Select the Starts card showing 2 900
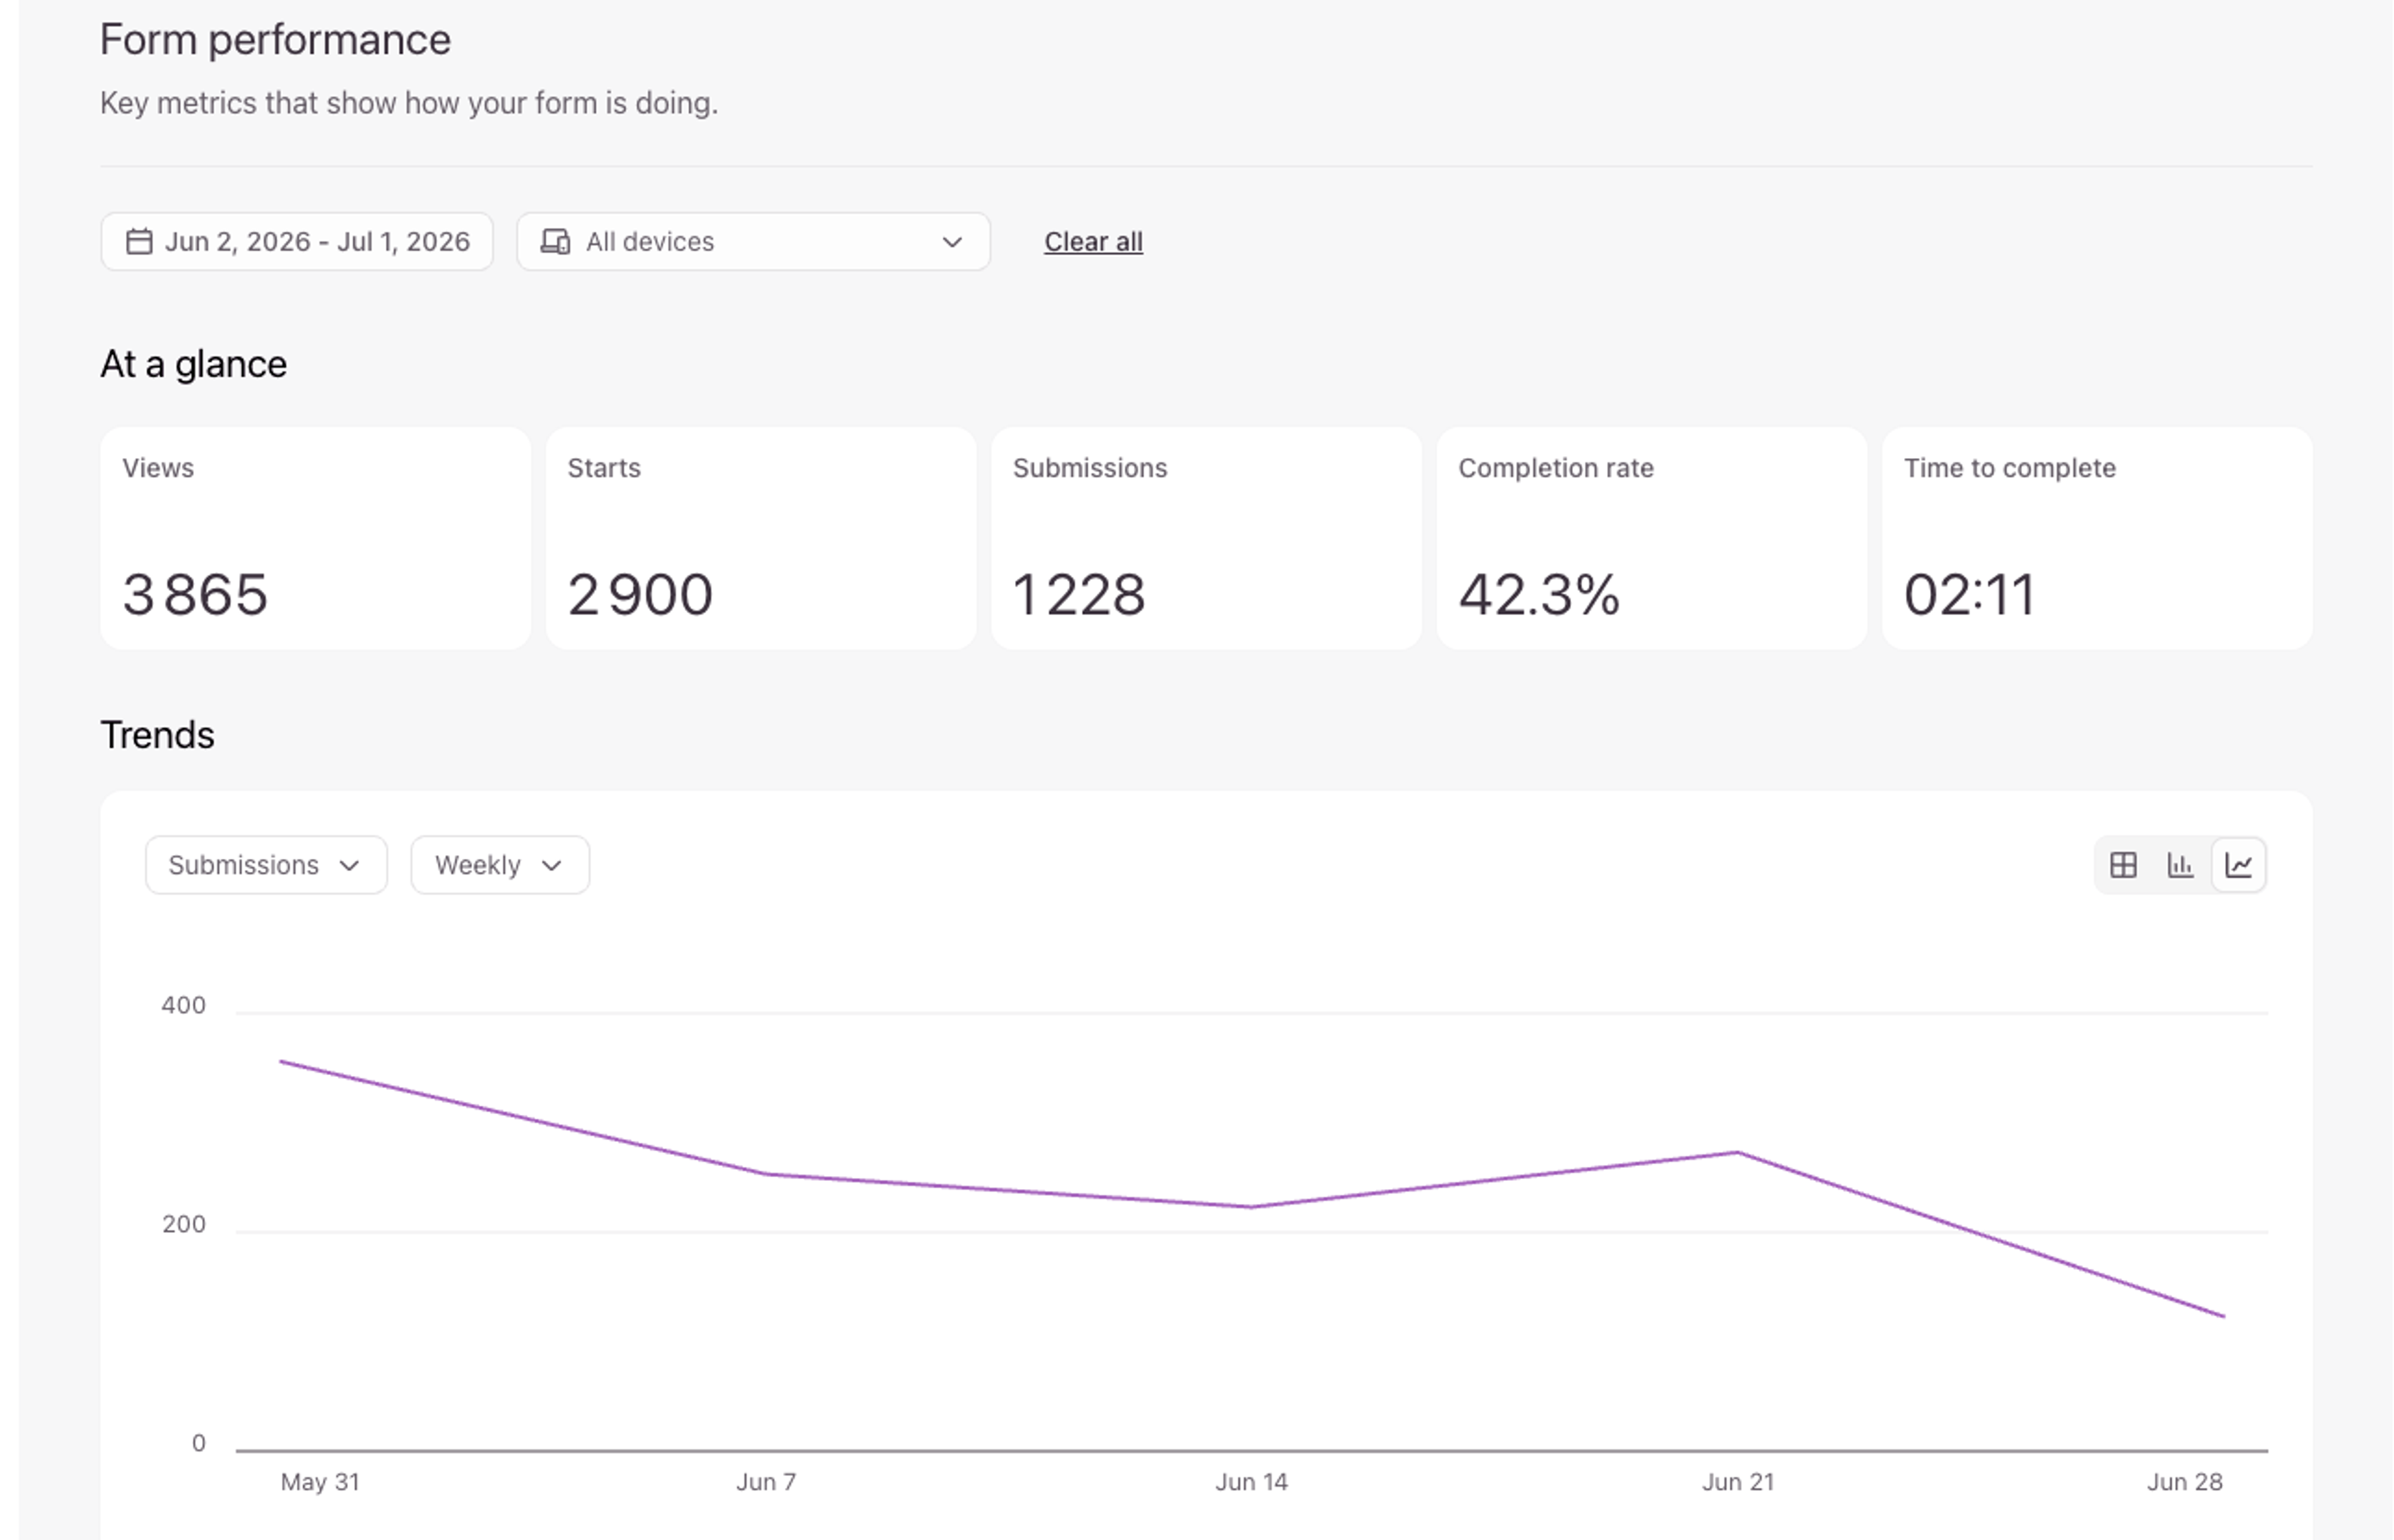The image size is (2394, 1540). tap(761, 539)
